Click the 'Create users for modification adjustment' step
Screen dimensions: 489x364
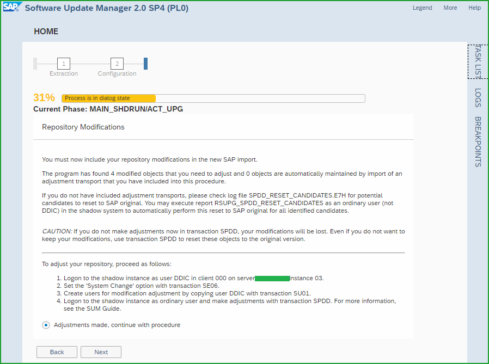coord(187,293)
